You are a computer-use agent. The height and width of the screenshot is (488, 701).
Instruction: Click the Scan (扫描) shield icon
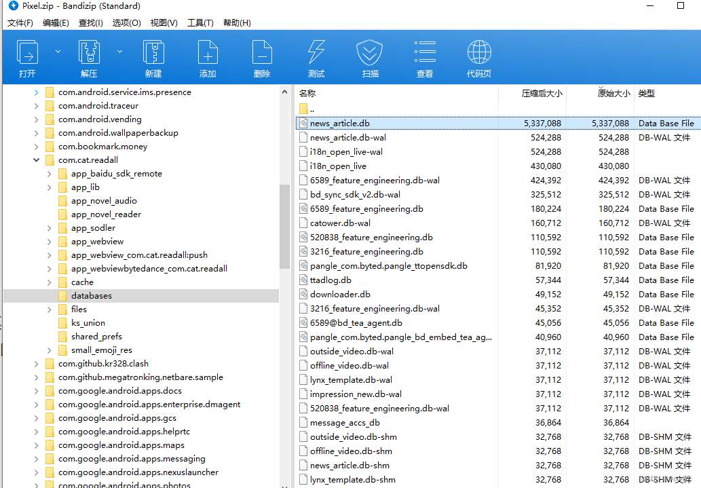pos(369,53)
